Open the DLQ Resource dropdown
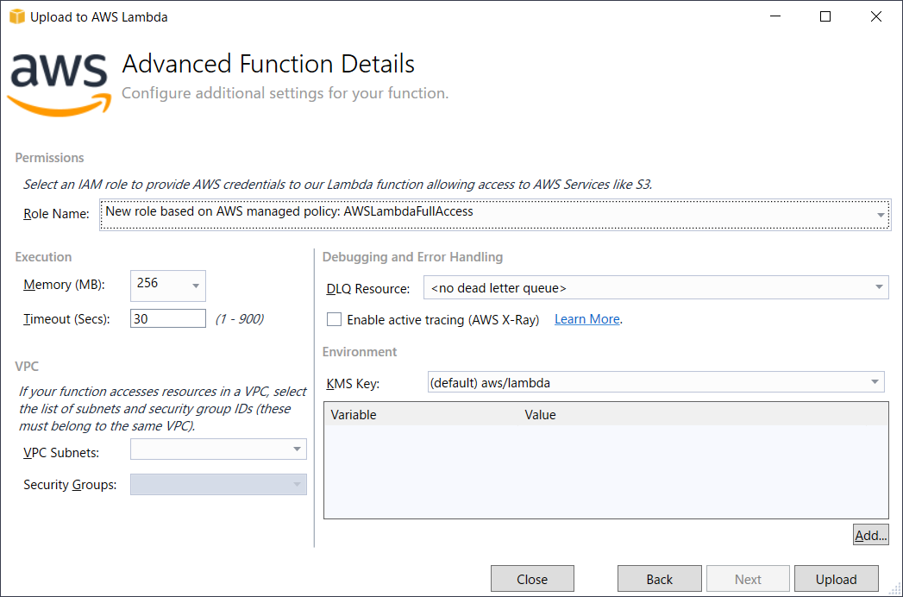 (655, 287)
